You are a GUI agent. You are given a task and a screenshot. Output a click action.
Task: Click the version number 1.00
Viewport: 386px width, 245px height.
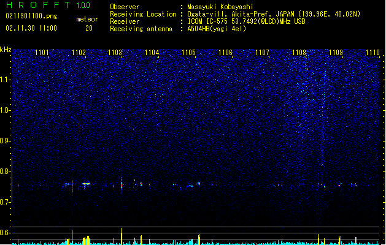pyautogui.click(x=83, y=6)
